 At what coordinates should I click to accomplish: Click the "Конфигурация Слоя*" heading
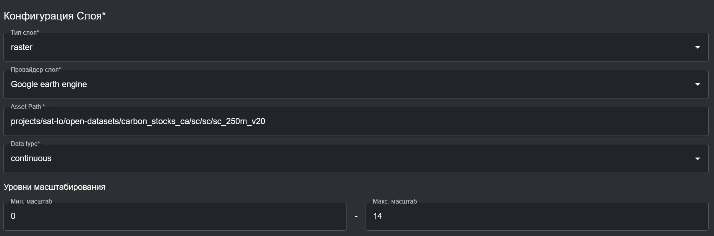coord(55,16)
